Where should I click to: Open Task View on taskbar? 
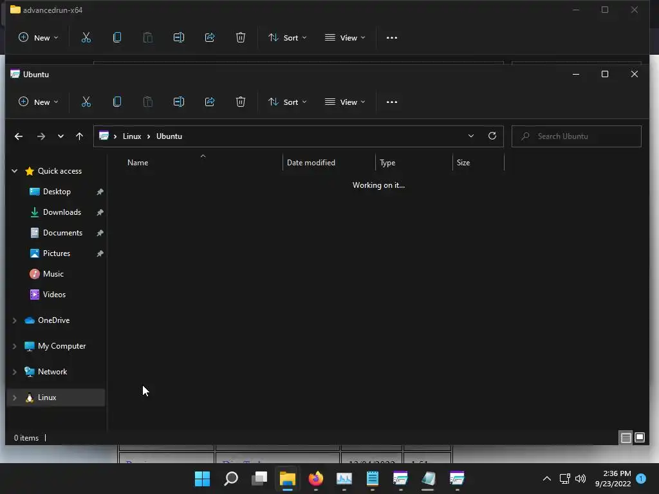(259, 479)
